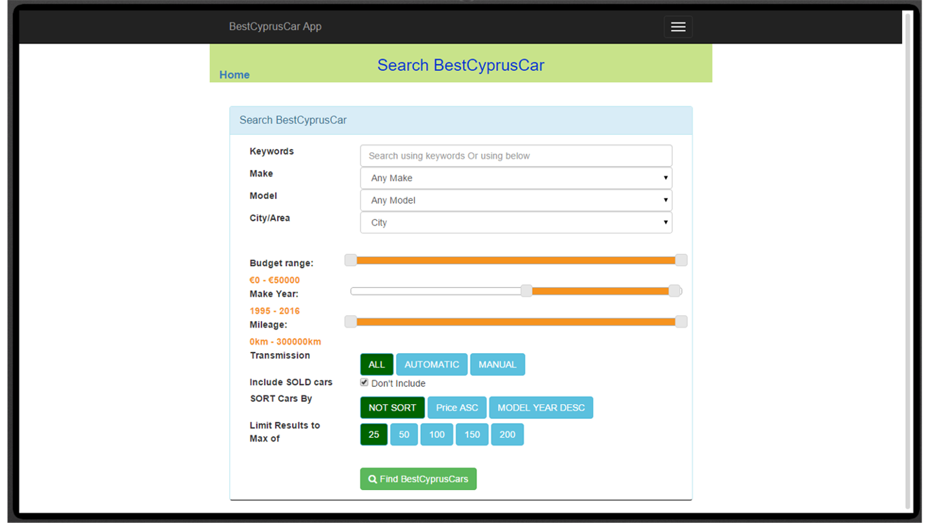Click the Budget range maximum handle

681,260
